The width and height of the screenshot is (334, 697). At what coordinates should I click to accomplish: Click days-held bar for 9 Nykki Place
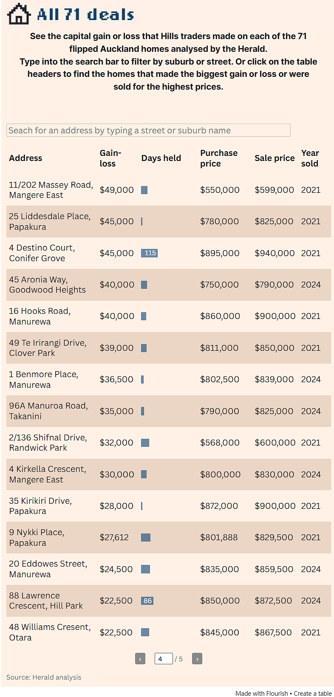146,537
